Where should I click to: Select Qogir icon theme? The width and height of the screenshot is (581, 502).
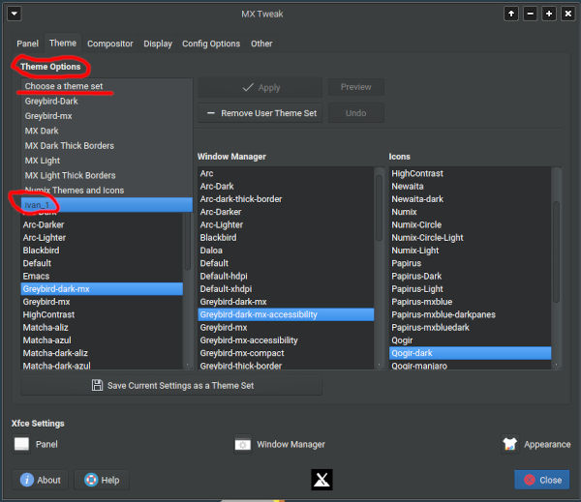coord(471,340)
